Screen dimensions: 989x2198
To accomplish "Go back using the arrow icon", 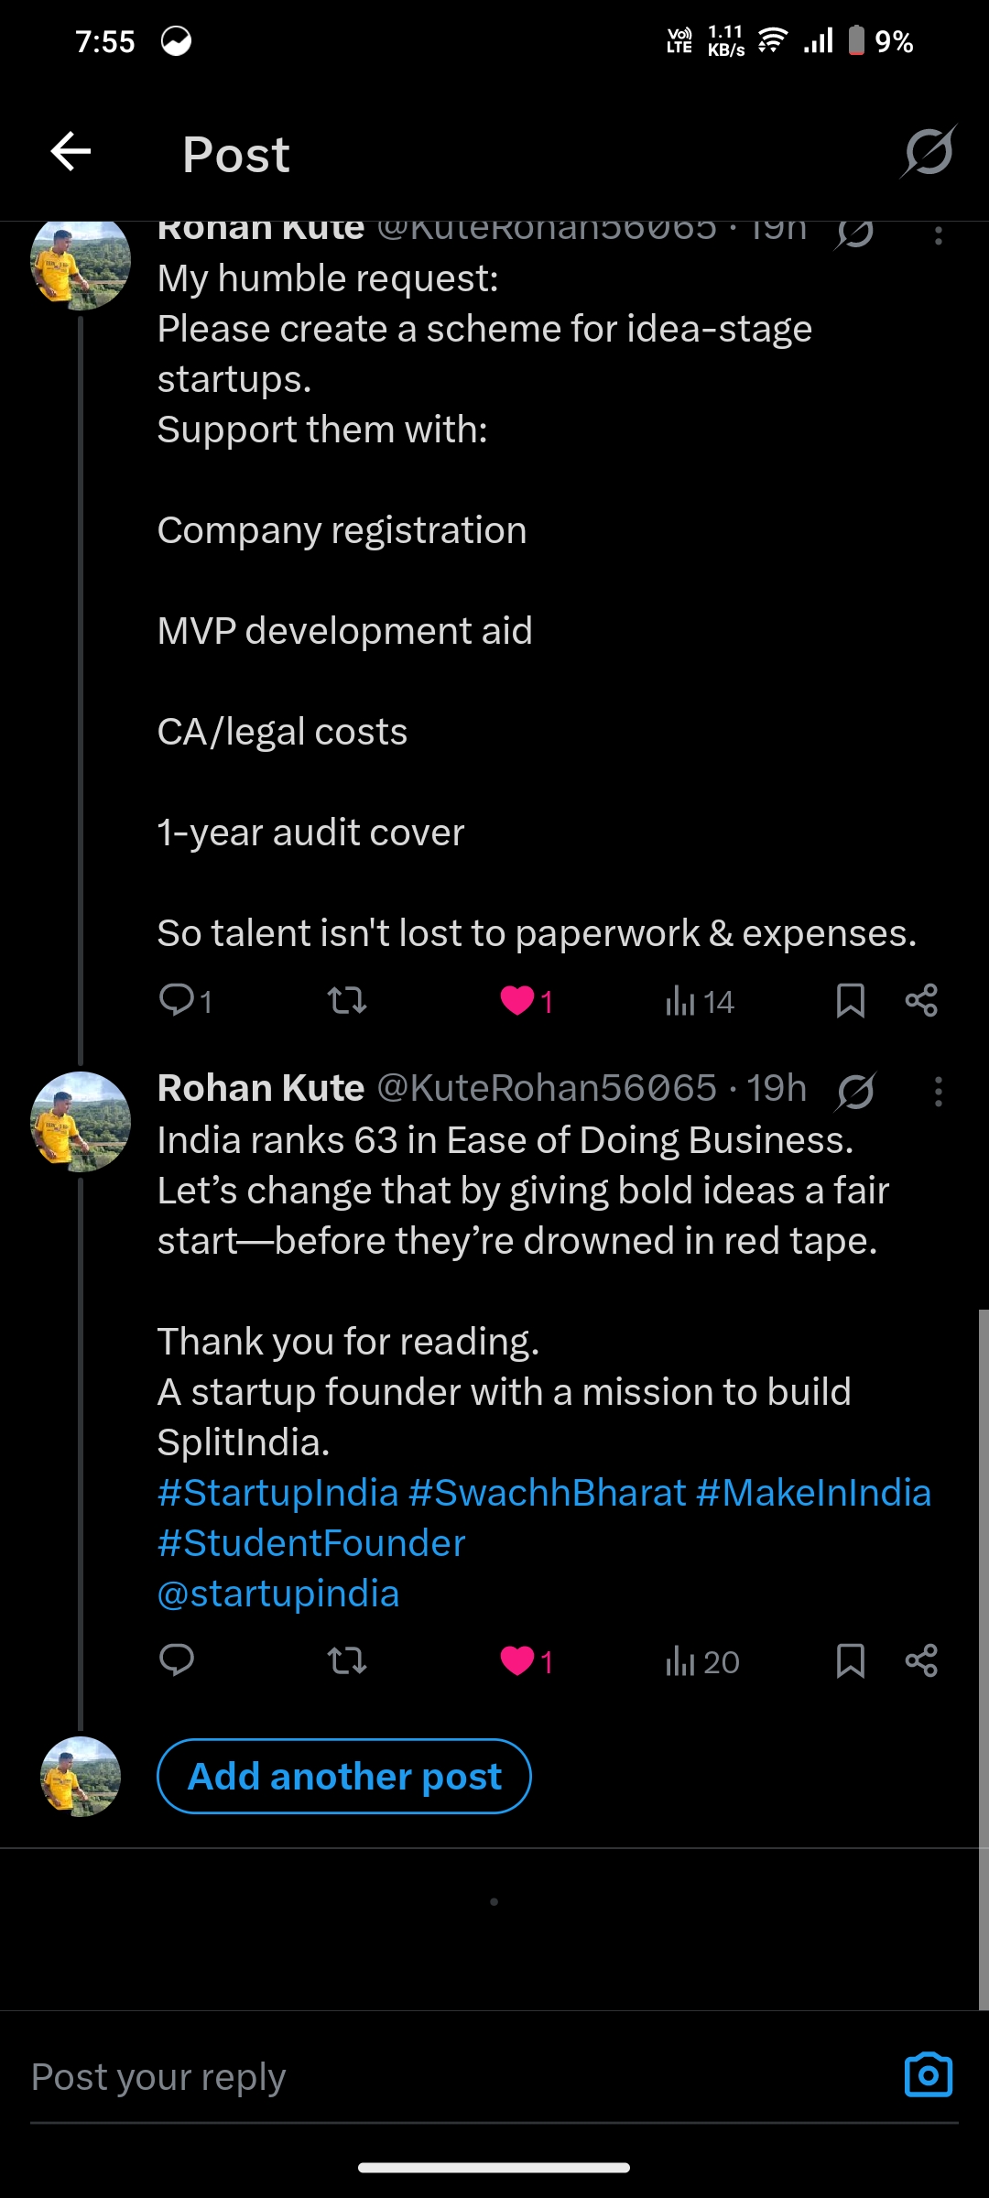I will pos(71,152).
